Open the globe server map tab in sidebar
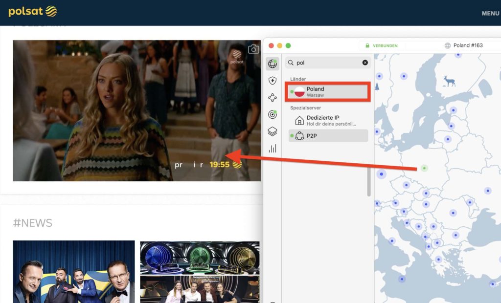The image size is (501, 303). click(273, 64)
